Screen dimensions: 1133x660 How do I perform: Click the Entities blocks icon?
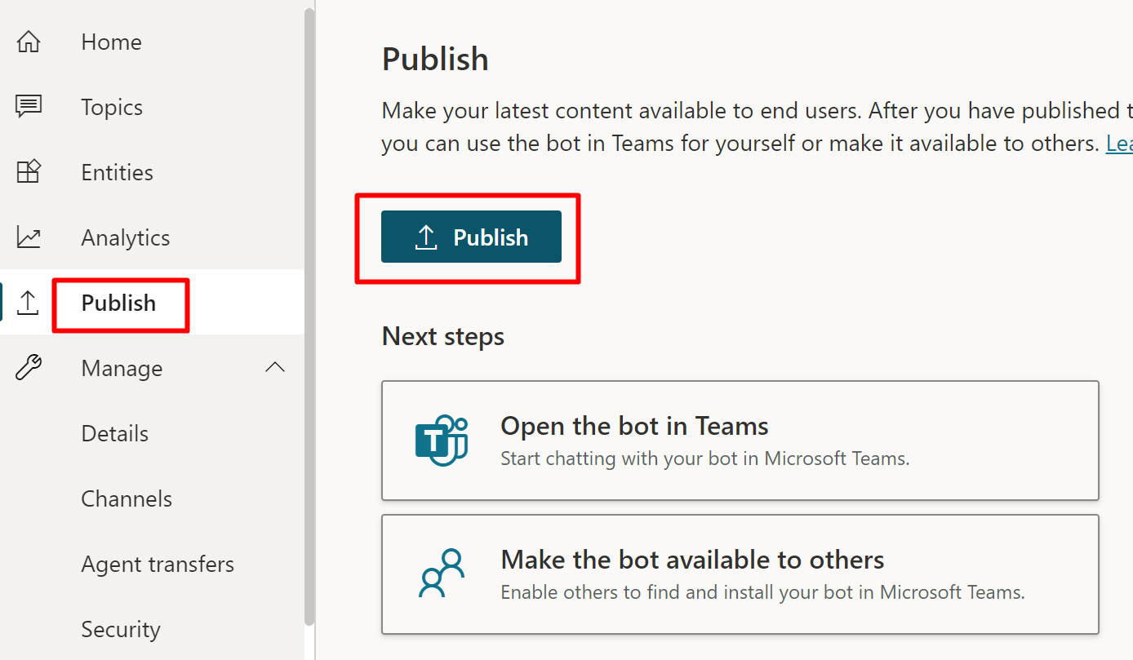29,172
